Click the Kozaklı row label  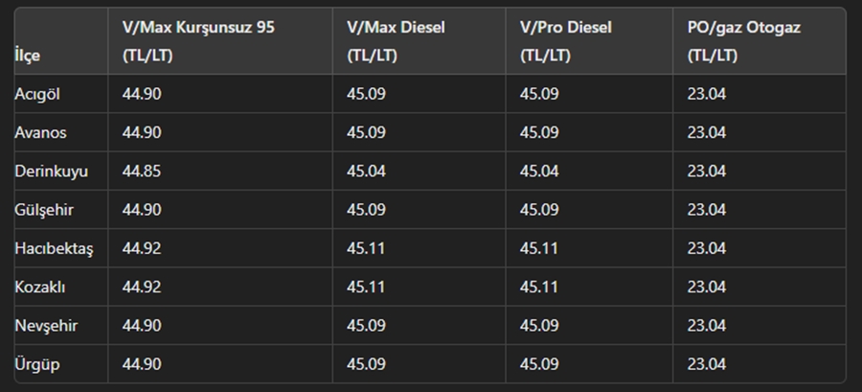tap(40, 287)
